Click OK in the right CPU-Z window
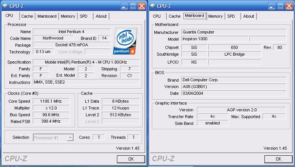This screenshot has height=167, width=295. (279, 159)
